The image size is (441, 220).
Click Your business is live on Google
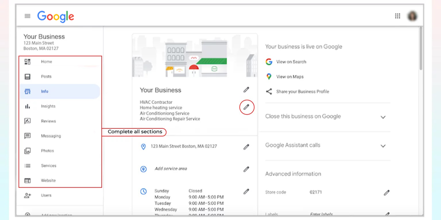(303, 47)
